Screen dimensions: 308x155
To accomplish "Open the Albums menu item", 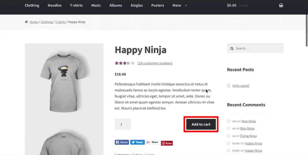I will coord(116,5).
